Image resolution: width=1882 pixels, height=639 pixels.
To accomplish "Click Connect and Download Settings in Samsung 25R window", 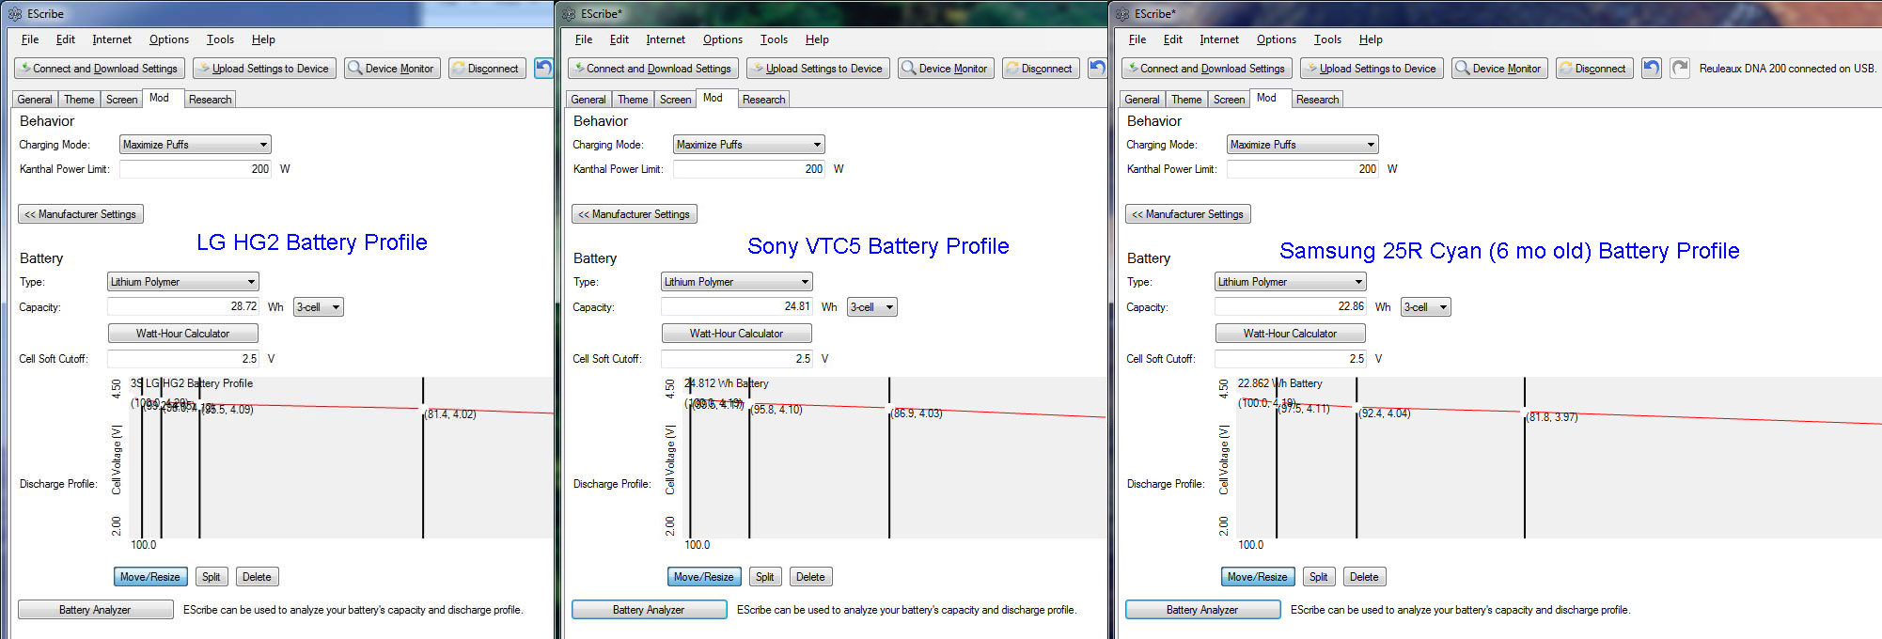I will 1206,69.
